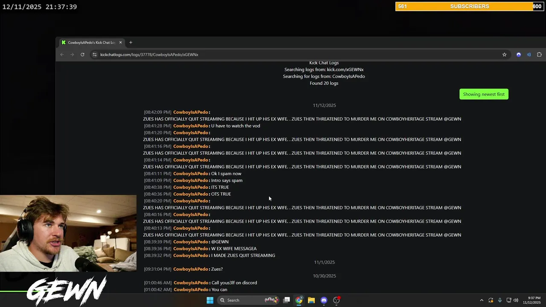Click the 11/1/2025 date heading

click(x=324, y=262)
